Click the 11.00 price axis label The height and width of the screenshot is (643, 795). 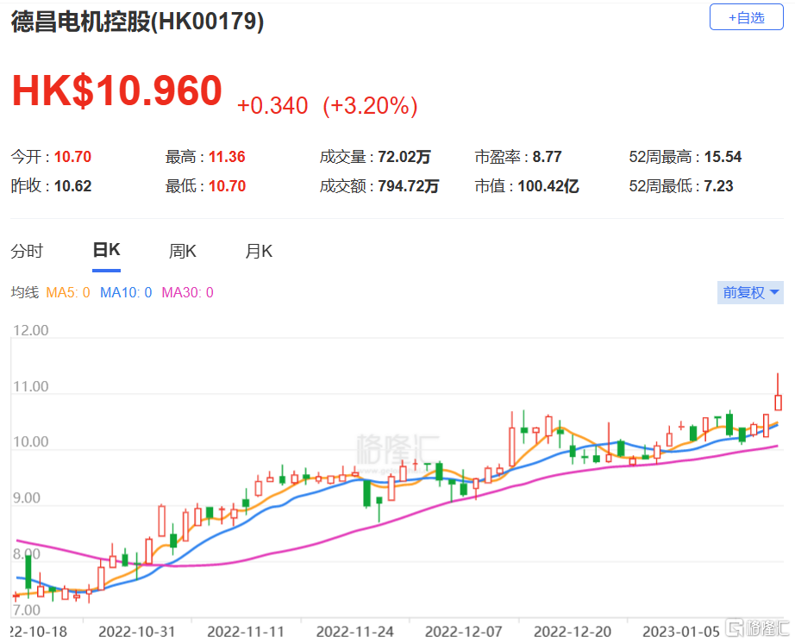[x=31, y=387]
